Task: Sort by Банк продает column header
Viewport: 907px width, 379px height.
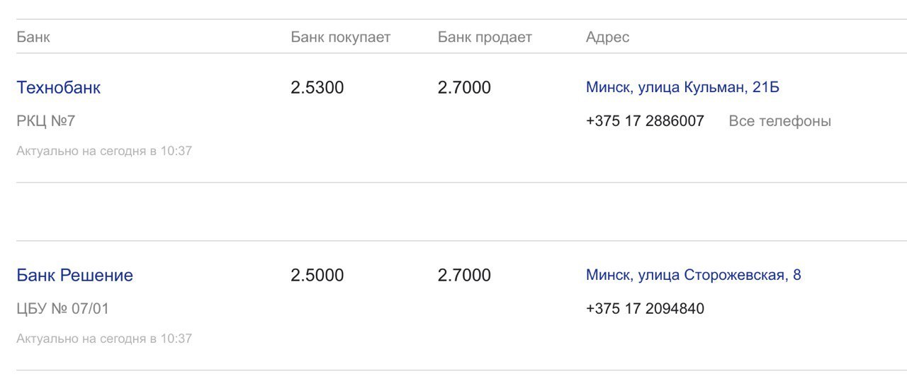Action: (x=485, y=37)
